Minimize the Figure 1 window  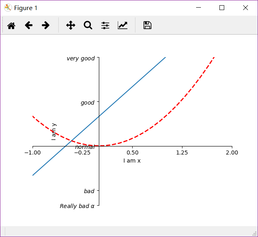[199, 8]
